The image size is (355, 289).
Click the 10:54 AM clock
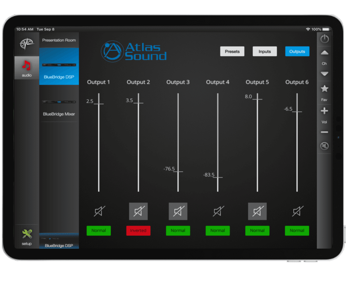point(25,29)
